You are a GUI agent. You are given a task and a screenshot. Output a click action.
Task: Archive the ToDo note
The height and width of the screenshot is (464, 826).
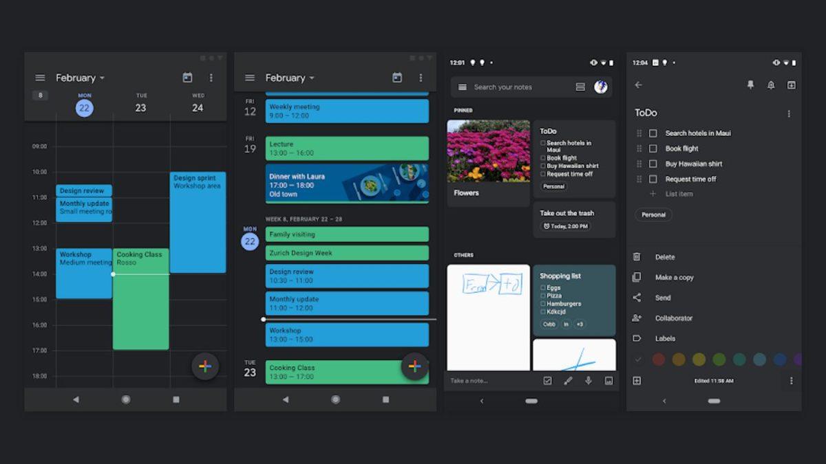point(791,85)
